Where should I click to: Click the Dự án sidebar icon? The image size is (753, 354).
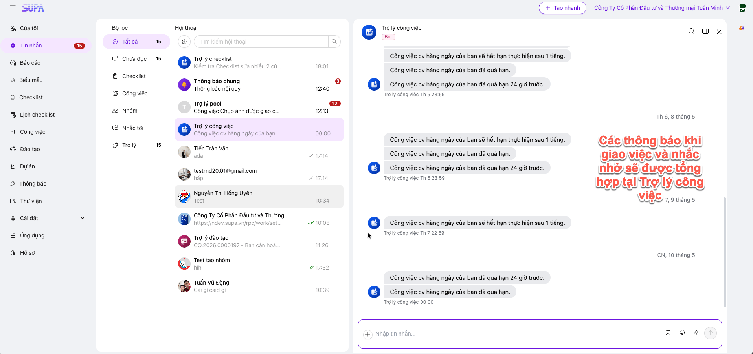tap(13, 166)
